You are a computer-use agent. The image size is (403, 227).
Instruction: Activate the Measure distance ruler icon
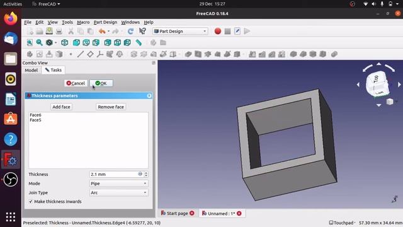pyautogui.click(x=139, y=42)
